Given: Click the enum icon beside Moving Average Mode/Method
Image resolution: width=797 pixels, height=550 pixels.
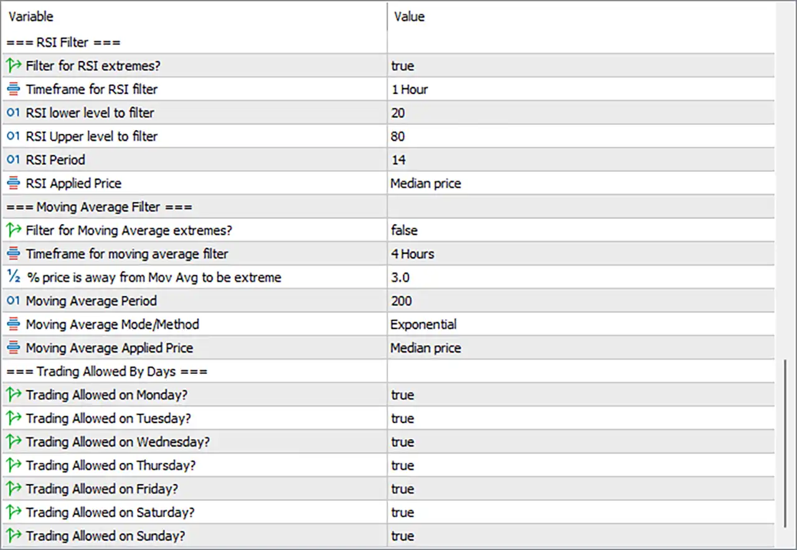Looking at the screenshot, I should (x=13, y=324).
